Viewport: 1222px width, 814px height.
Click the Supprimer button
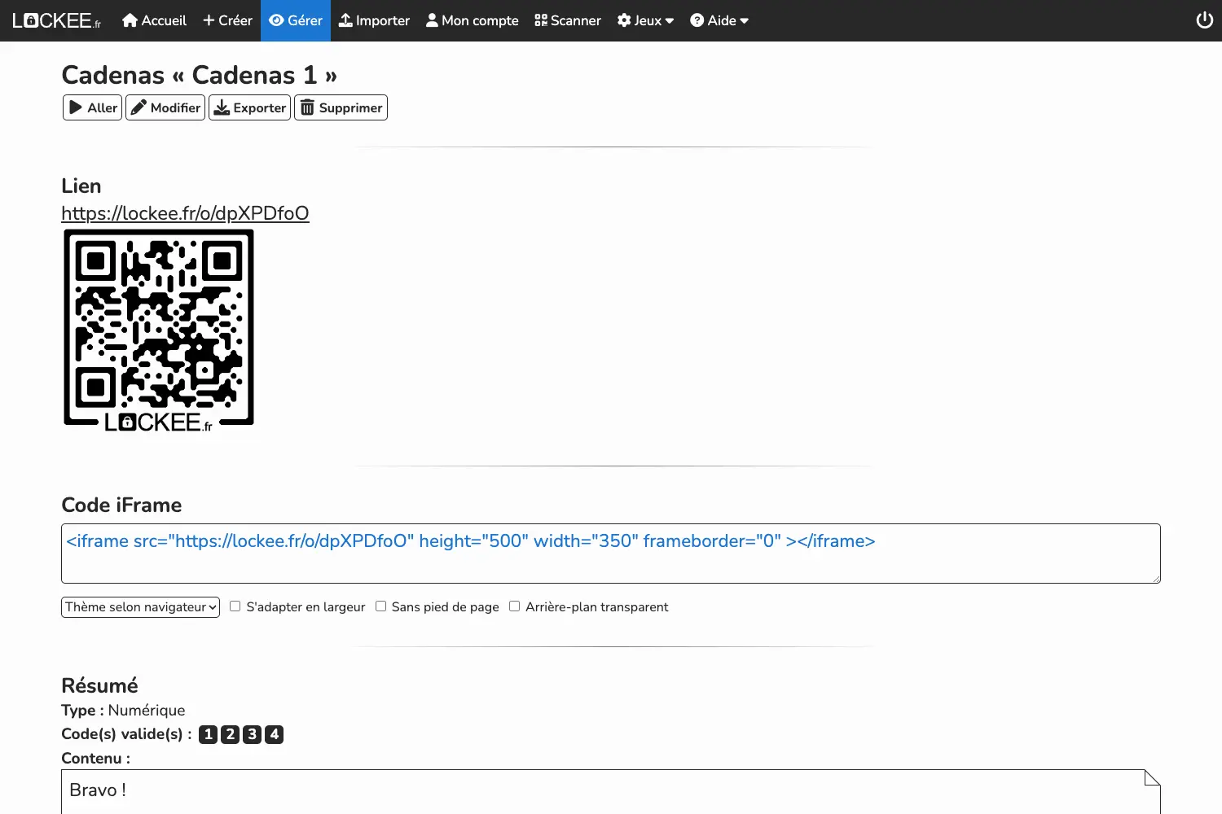click(341, 107)
